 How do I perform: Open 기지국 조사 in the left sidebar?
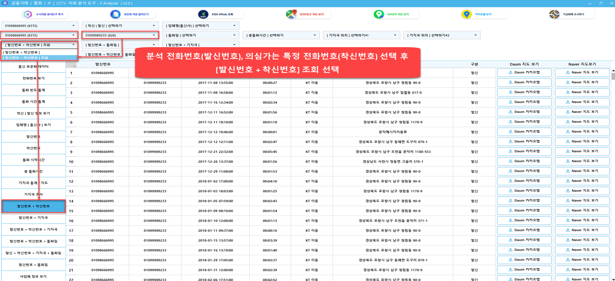[x=33, y=194]
